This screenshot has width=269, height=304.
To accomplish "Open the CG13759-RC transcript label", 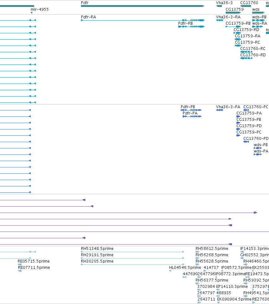I will click(x=247, y=42).
